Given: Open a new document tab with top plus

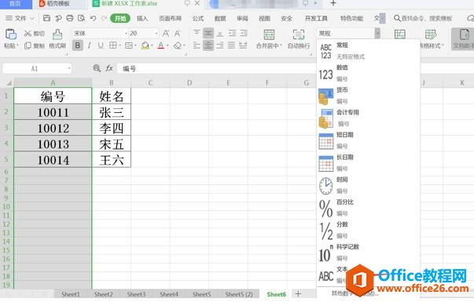Looking at the screenshot, I should (333, 3).
